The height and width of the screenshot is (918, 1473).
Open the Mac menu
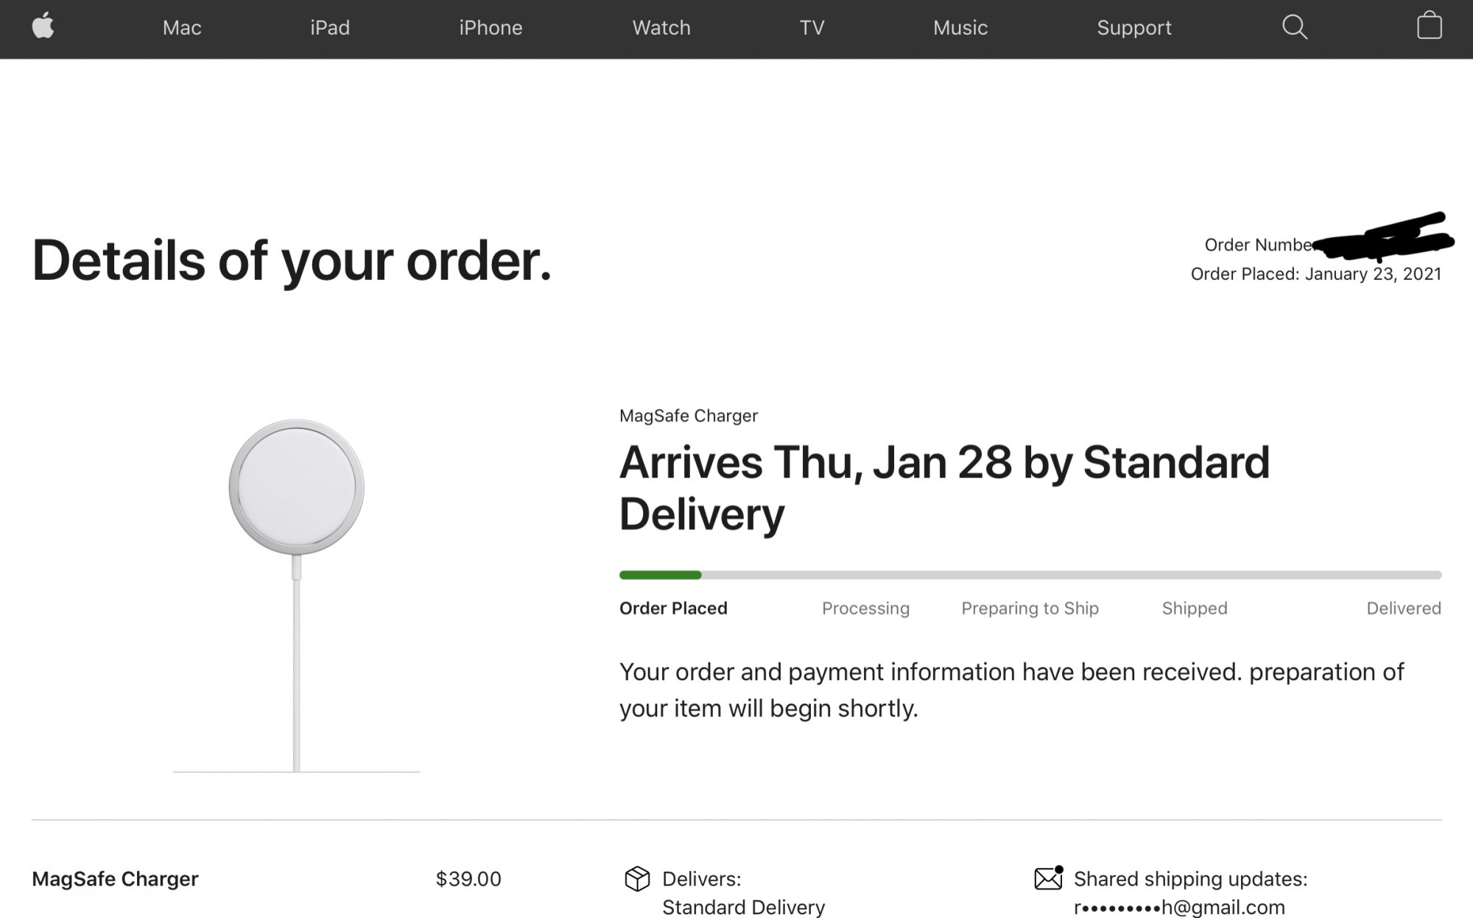pyautogui.click(x=182, y=28)
